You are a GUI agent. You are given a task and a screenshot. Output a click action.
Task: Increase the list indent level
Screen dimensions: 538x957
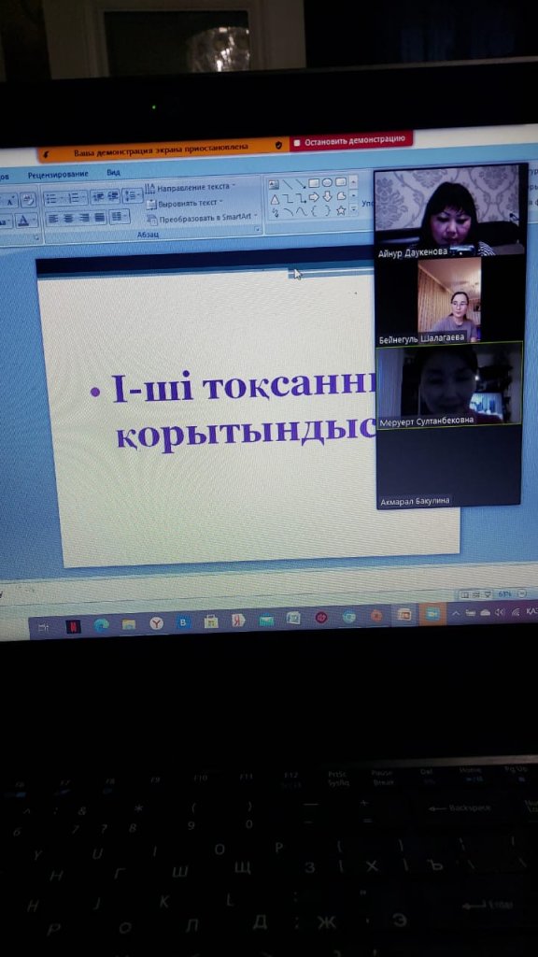(x=113, y=196)
